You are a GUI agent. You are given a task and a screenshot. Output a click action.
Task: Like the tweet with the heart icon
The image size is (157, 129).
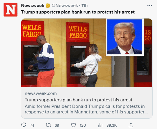pos(74,125)
